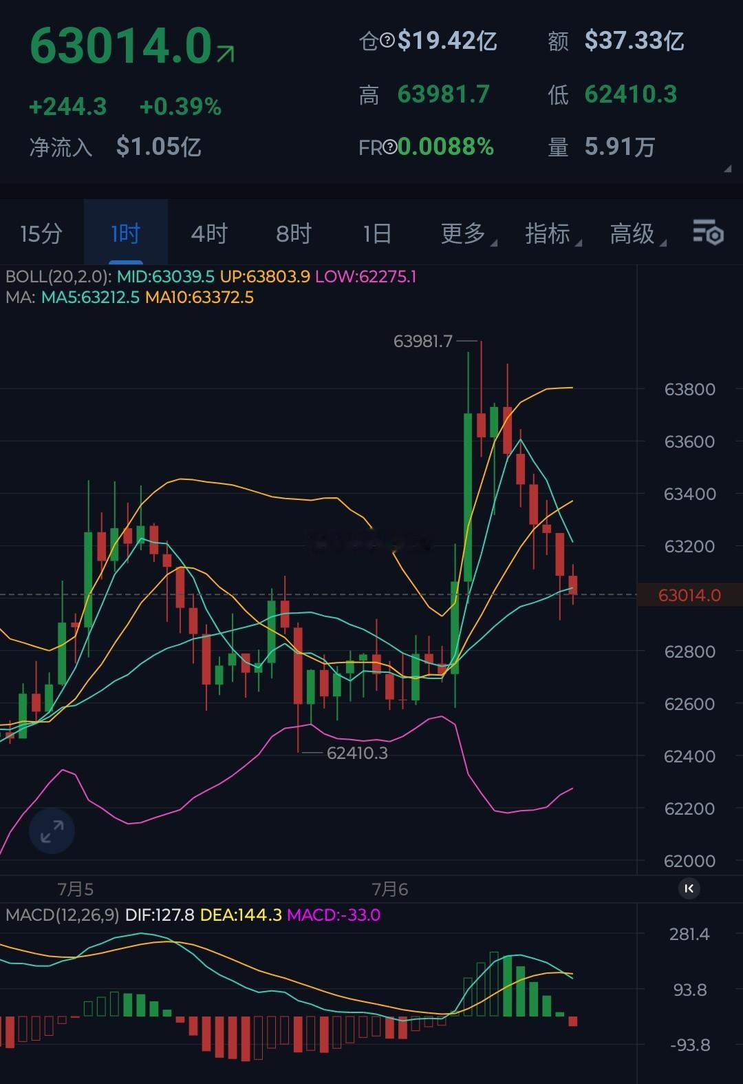Tap the fullscreen expand chart button
The image size is (743, 1084).
tap(52, 831)
